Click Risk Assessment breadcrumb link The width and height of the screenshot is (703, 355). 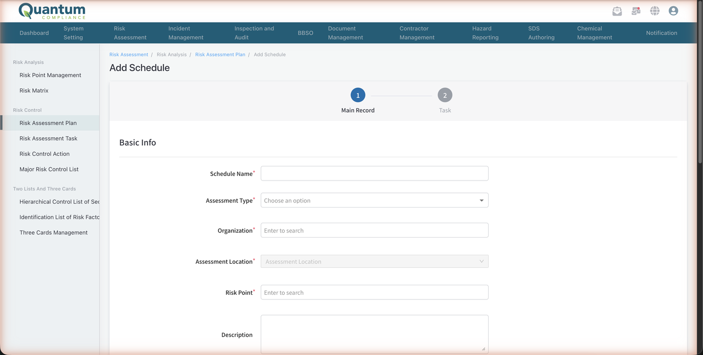coord(129,55)
